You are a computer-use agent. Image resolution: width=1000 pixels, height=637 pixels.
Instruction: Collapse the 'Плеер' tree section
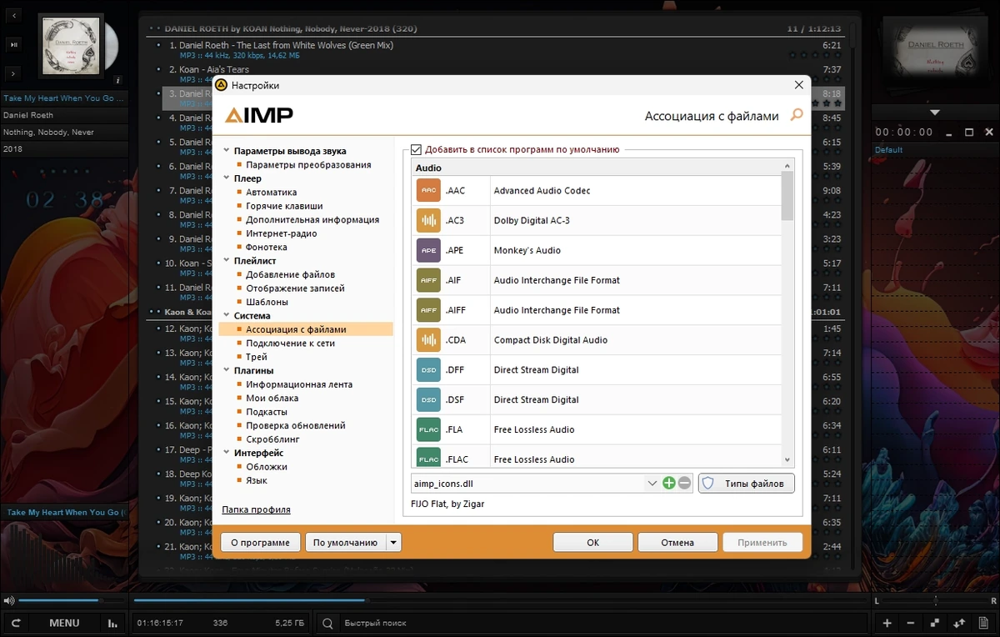(x=227, y=178)
